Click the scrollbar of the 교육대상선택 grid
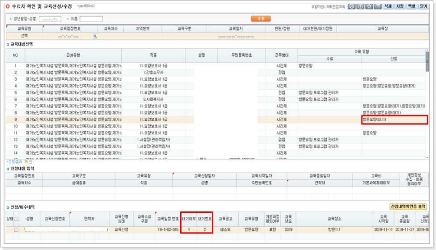 click(x=427, y=60)
